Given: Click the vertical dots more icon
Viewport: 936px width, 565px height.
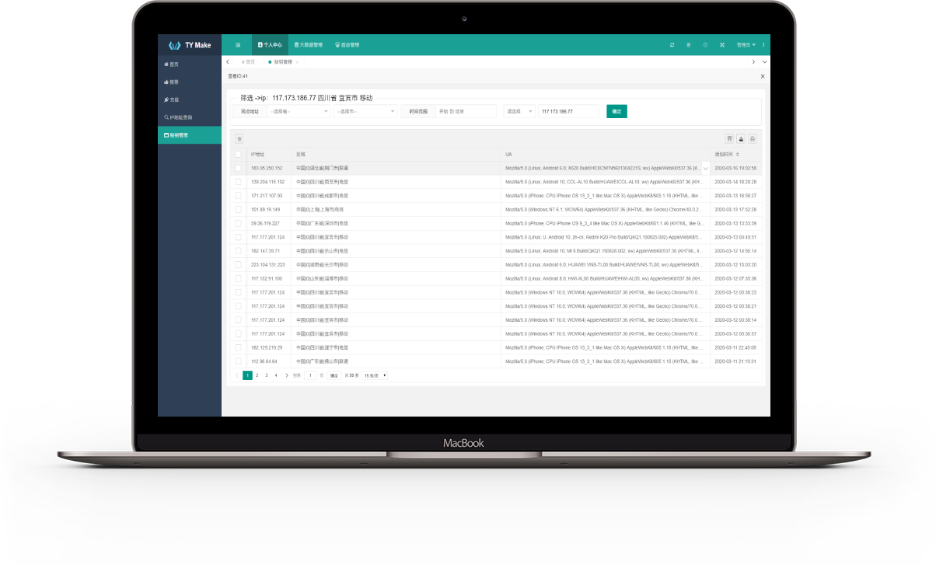Looking at the screenshot, I should (763, 45).
